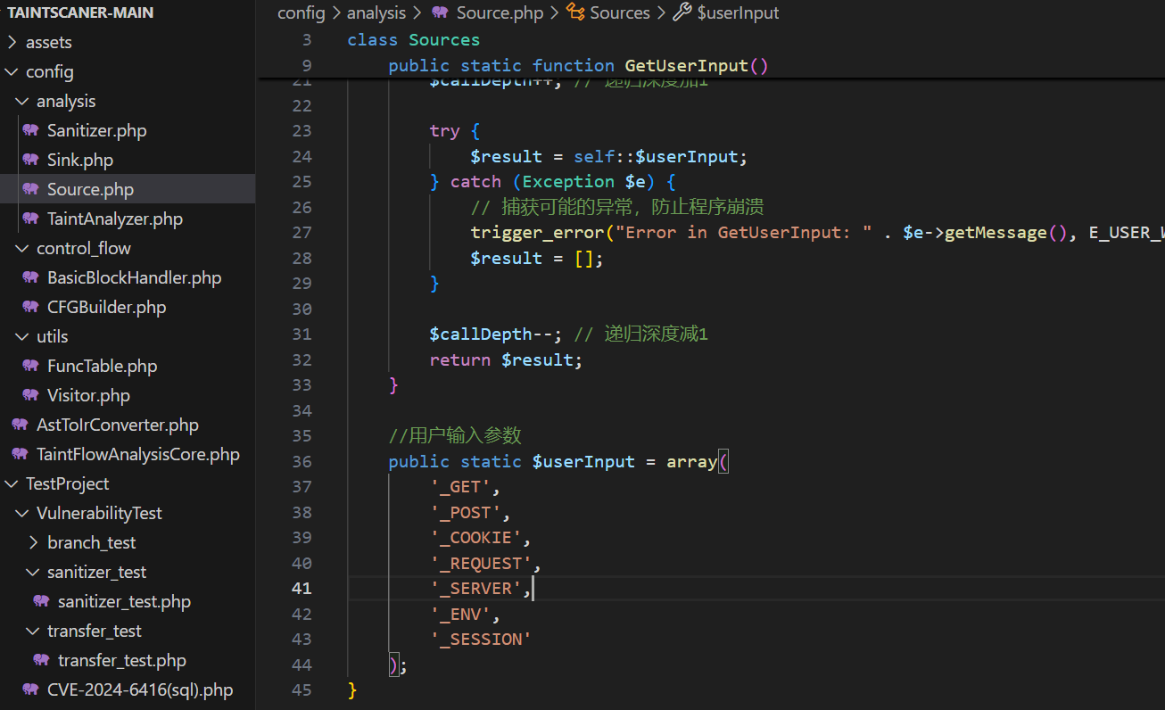The image size is (1165, 710).
Task: Click the elephant icon for TaintAnalyzer.php
Action: point(30,219)
